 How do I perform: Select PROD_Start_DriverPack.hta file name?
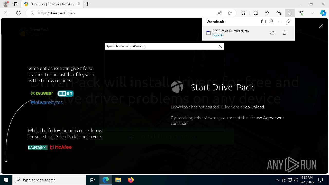[231, 31]
